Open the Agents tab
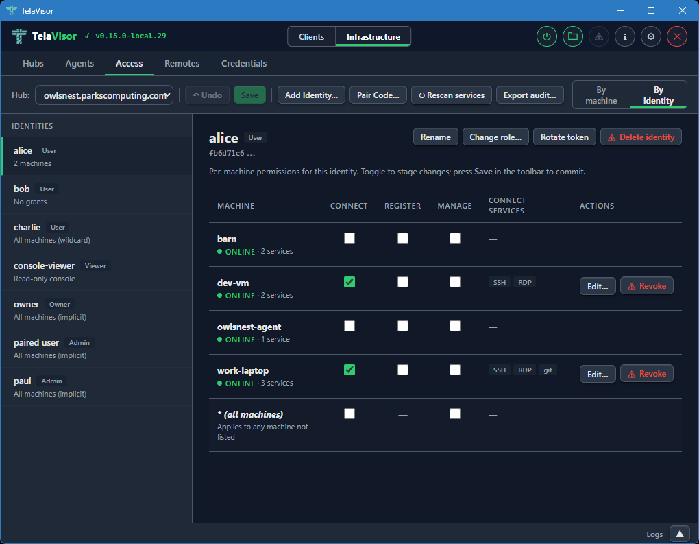Image resolution: width=699 pixels, height=544 pixels. (x=79, y=63)
